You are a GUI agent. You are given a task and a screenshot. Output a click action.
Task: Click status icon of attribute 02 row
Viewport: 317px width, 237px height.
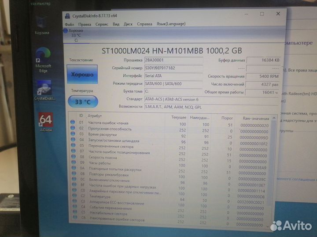73,128
